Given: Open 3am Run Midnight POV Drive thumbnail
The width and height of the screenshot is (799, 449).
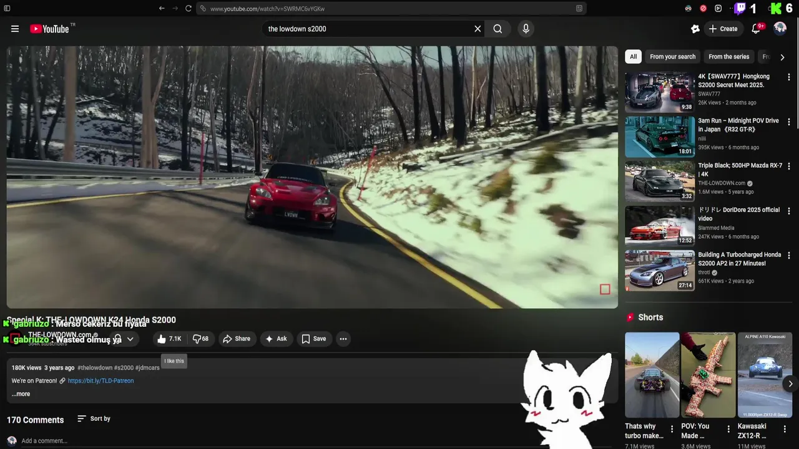Looking at the screenshot, I should (x=660, y=137).
